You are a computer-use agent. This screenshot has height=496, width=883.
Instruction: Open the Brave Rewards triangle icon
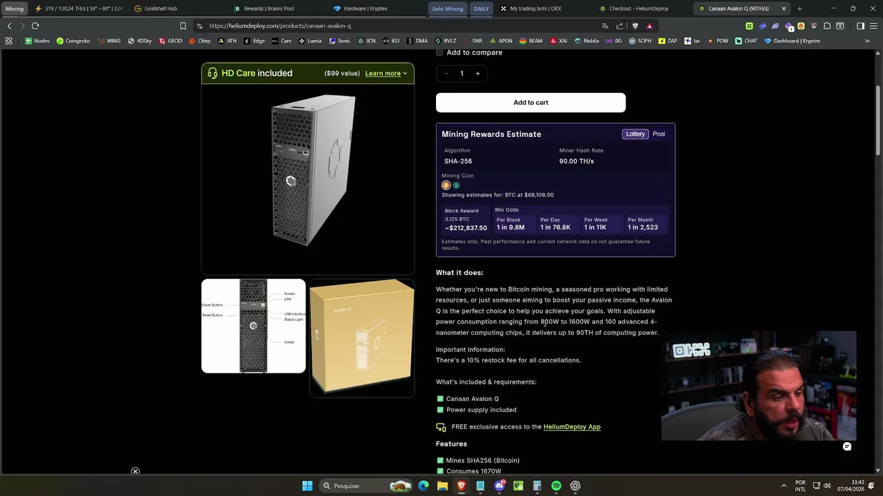coord(649,25)
